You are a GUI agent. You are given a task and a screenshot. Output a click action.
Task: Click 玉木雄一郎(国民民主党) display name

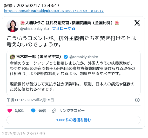tap(39, 57)
